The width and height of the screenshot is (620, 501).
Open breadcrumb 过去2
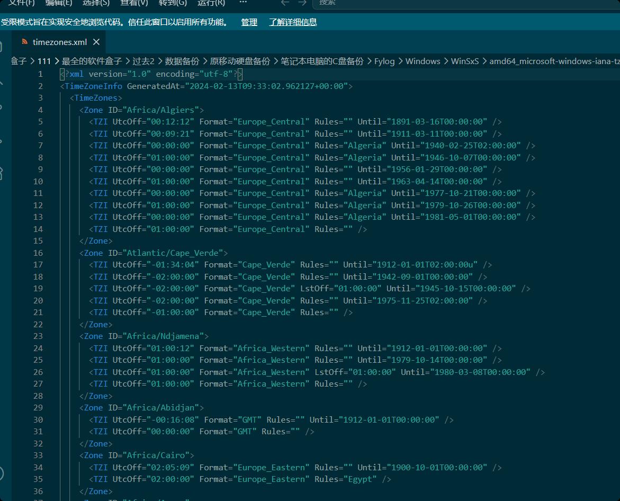pos(143,61)
